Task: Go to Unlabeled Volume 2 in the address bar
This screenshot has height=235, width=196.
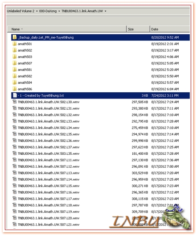Action: pos(20,11)
